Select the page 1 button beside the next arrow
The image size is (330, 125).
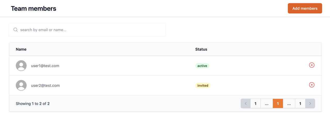tap(300, 103)
